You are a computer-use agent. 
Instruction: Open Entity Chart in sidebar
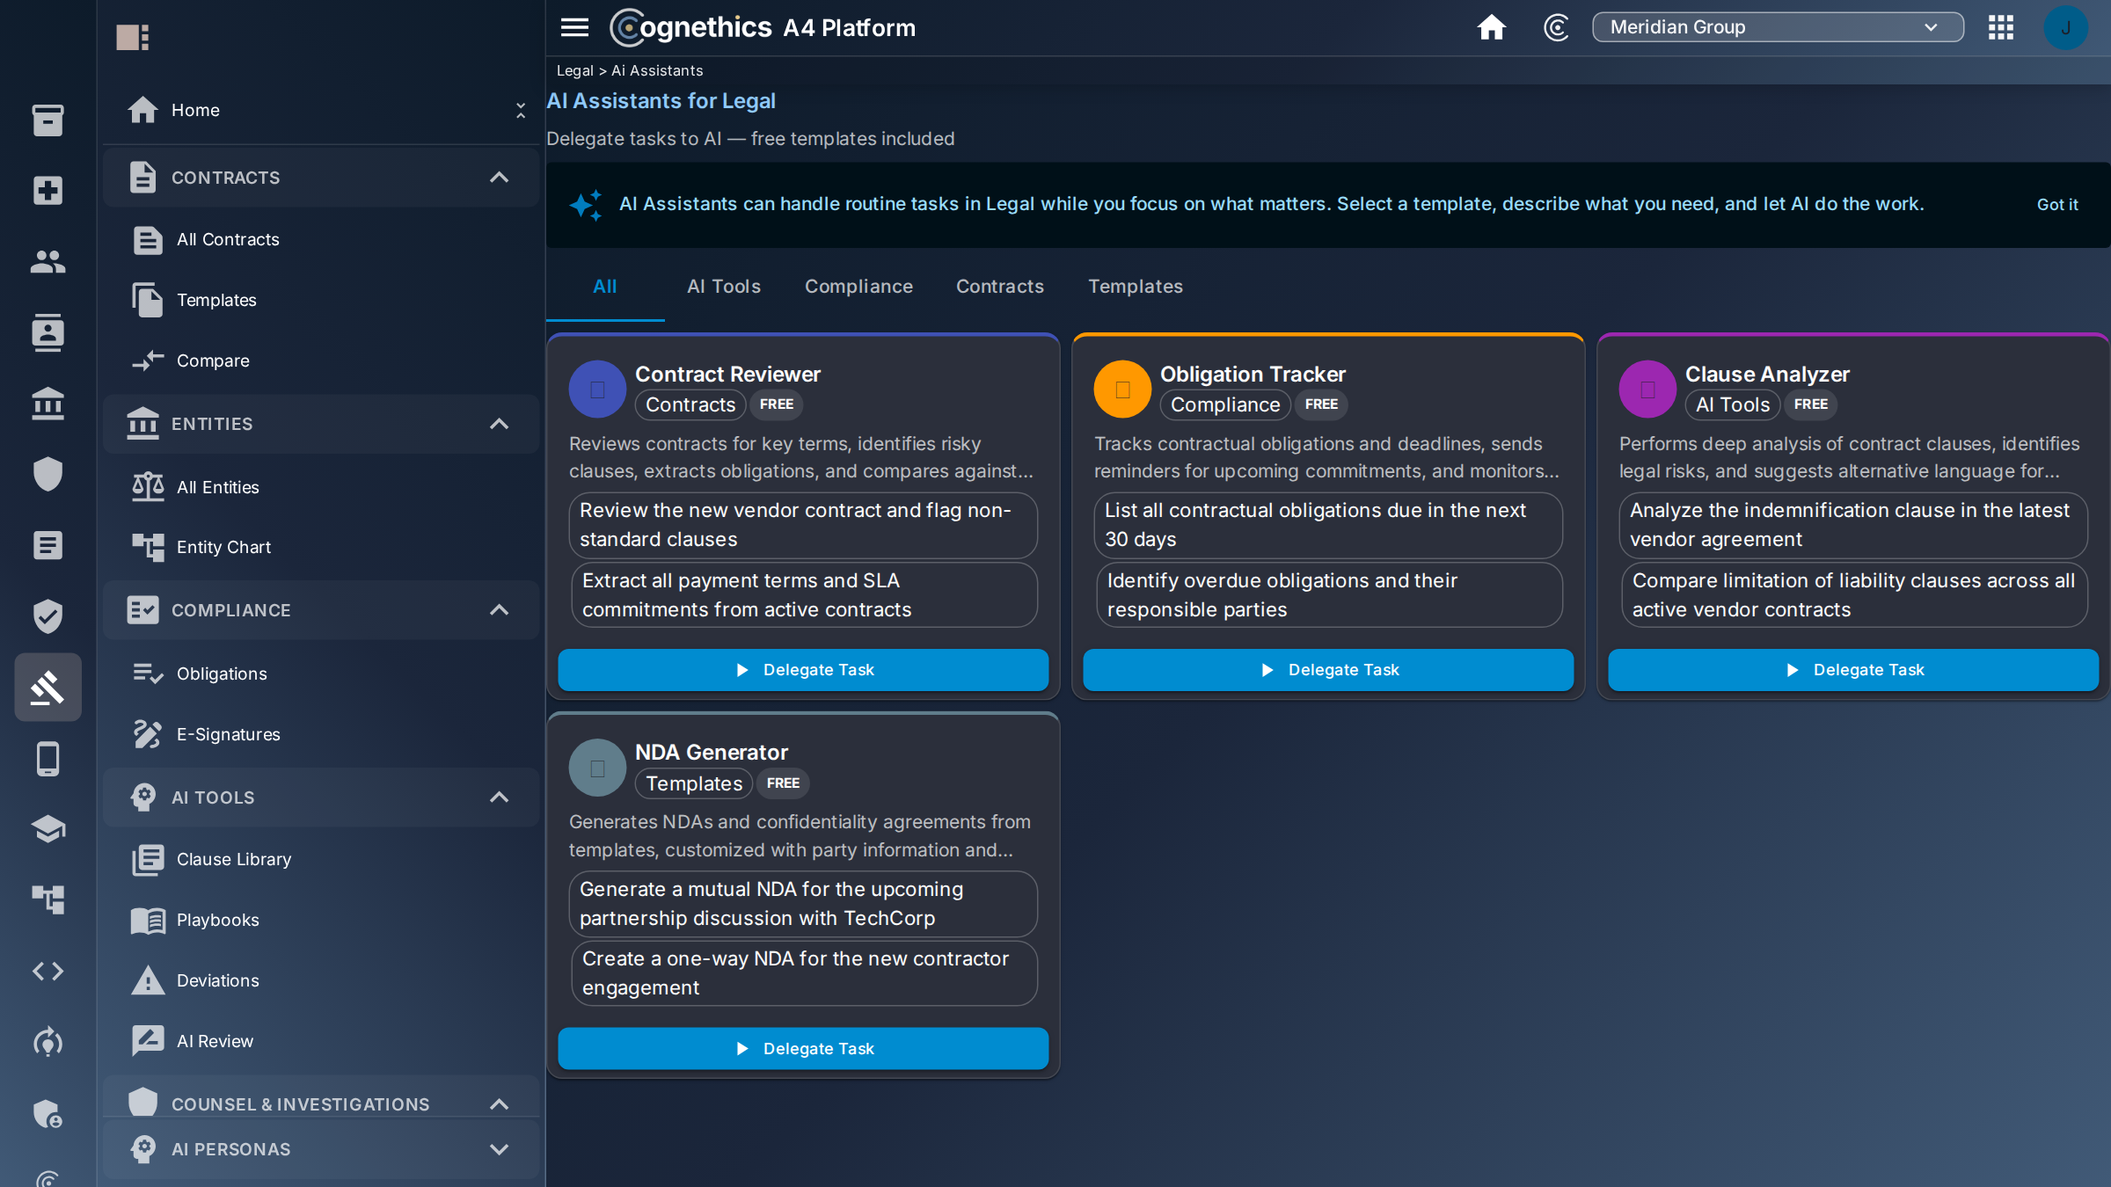[320, 547]
